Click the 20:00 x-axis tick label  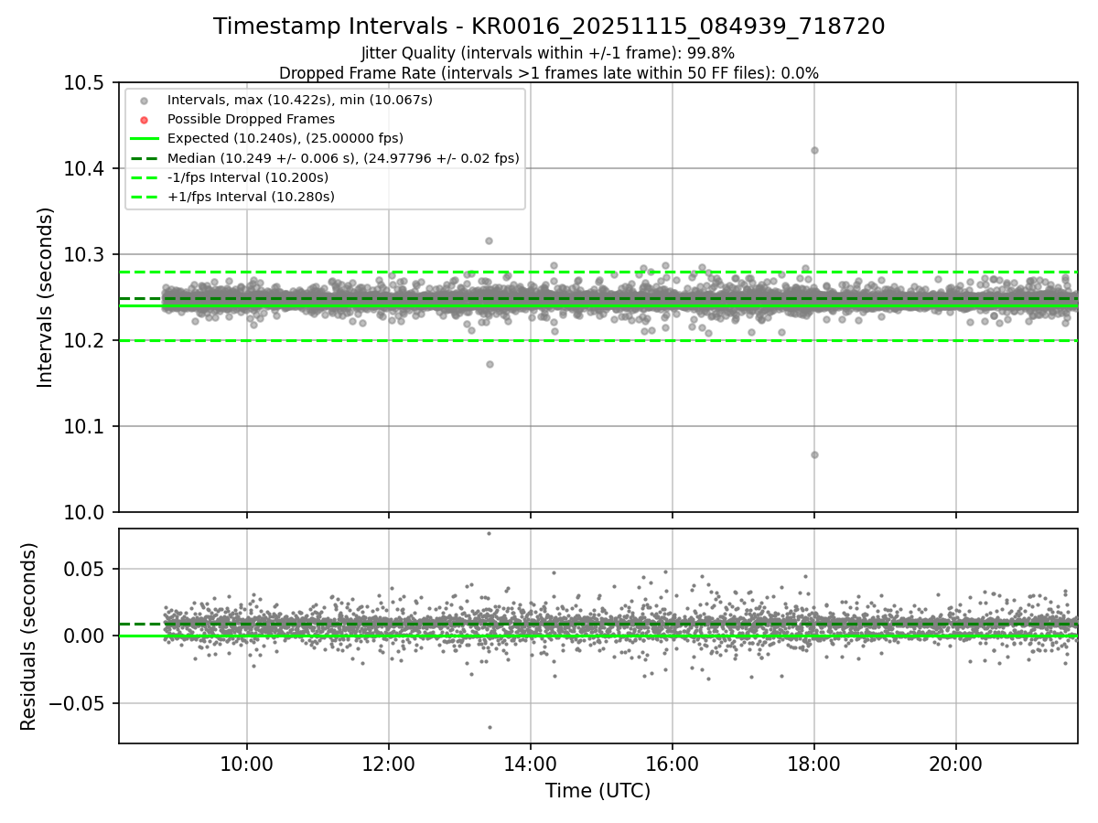[956, 763]
